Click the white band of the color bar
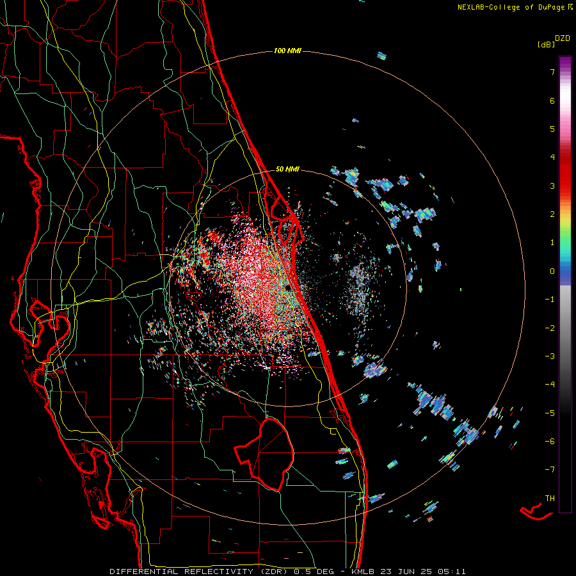 coord(565,96)
